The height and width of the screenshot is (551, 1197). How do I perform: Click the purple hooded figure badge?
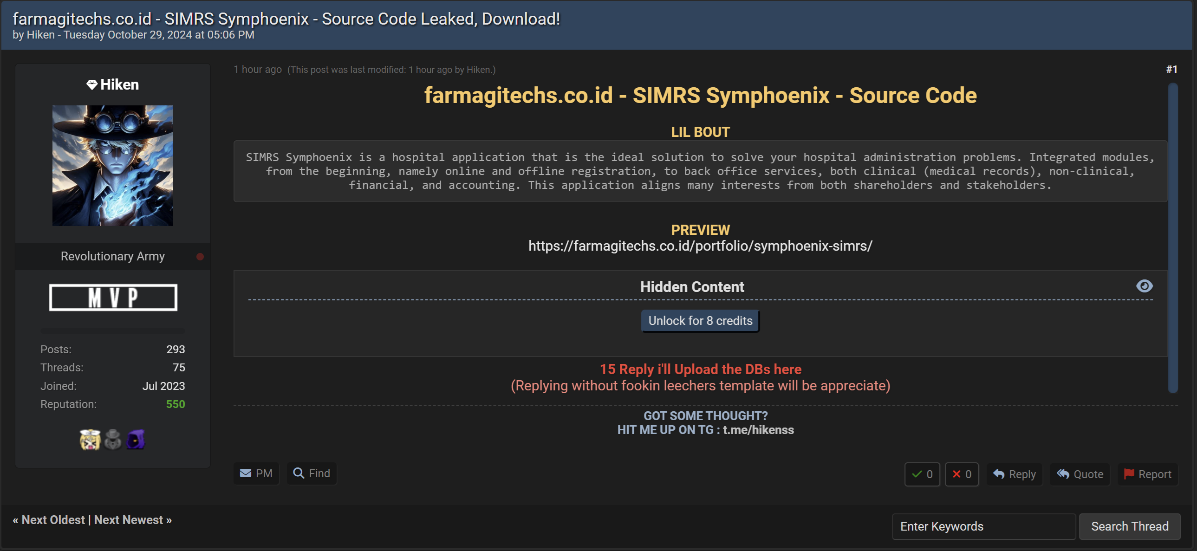tap(136, 439)
